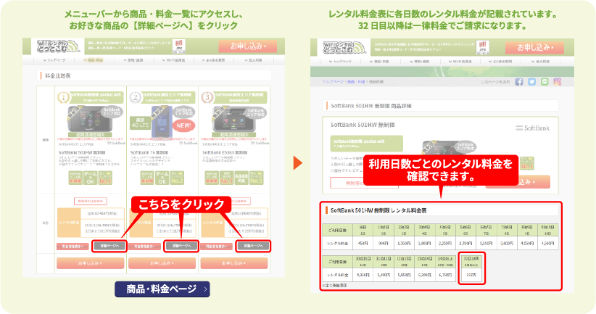This screenshot has width=596, height=314.
Task: Expand WiFi活用法 menu on the comparison page
Action: (174, 60)
